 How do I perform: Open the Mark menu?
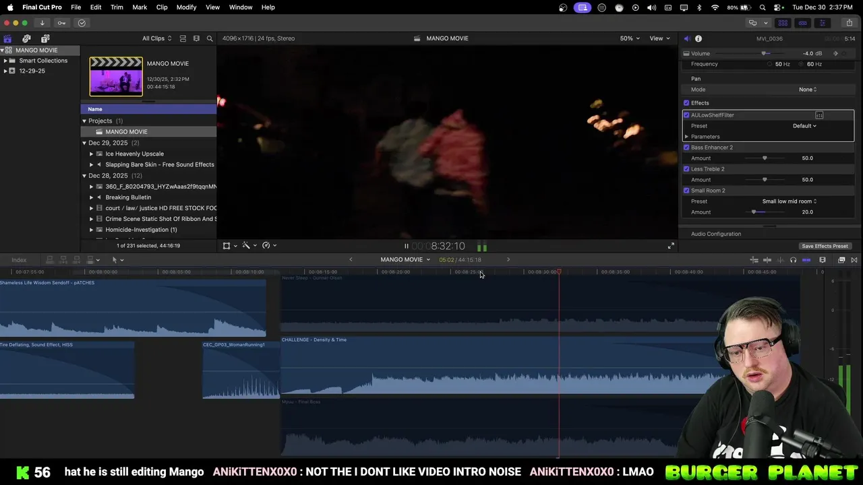click(x=140, y=7)
